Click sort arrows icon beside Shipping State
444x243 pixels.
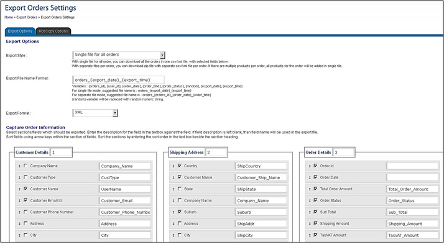coord(173,189)
